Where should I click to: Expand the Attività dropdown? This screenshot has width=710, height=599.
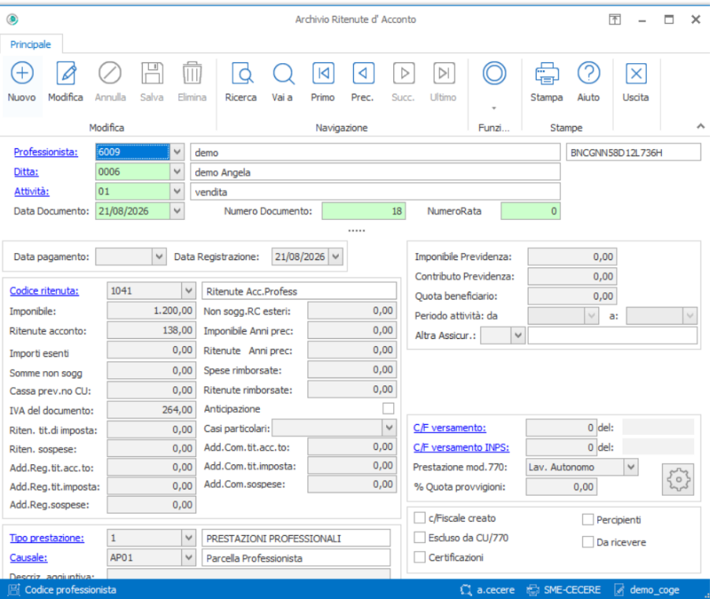pyautogui.click(x=177, y=191)
